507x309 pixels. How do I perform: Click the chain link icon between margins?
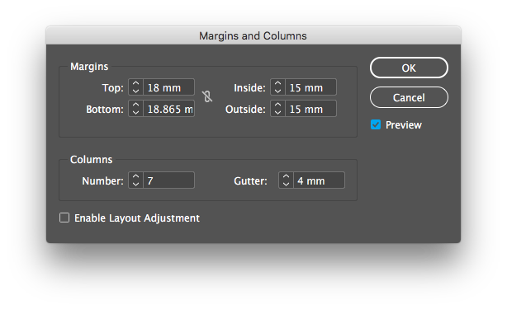coord(207,96)
